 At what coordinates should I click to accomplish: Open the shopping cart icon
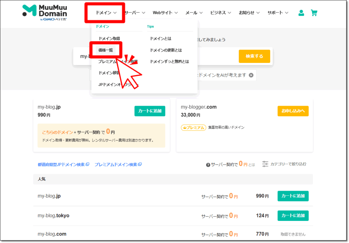[x=314, y=13]
